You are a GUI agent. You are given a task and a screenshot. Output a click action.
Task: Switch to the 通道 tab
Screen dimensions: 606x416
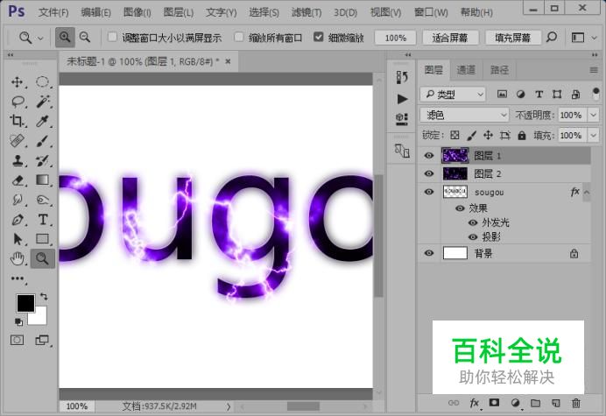tap(466, 70)
